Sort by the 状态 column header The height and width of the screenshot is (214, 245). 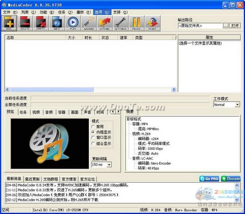tap(108, 37)
